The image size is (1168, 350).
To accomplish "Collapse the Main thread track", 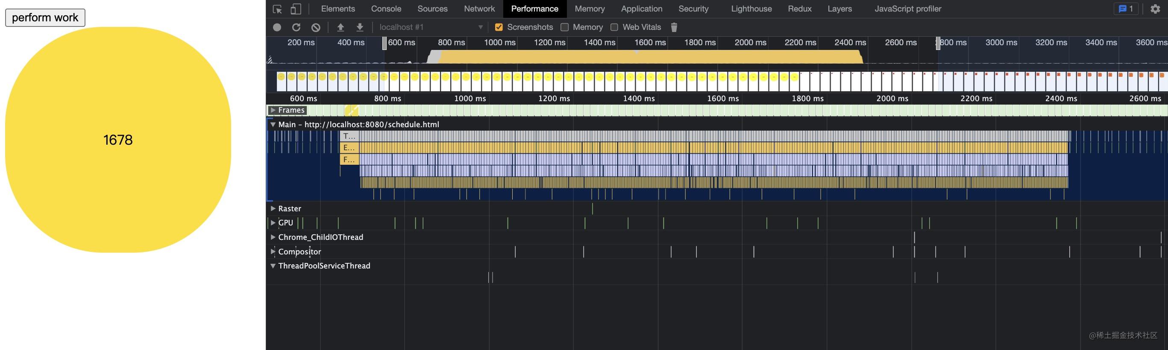I will pos(273,125).
